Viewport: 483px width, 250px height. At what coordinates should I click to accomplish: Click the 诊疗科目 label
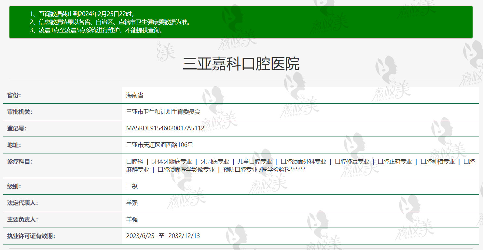(20, 162)
